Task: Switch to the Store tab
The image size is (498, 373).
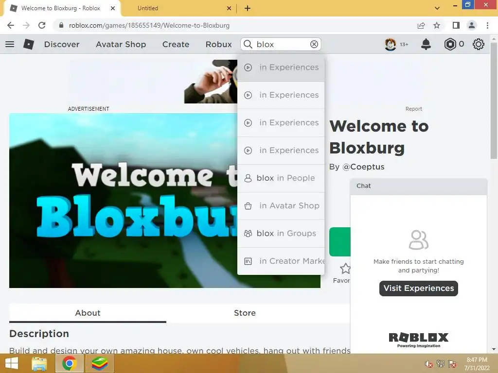Action: click(x=245, y=313)
